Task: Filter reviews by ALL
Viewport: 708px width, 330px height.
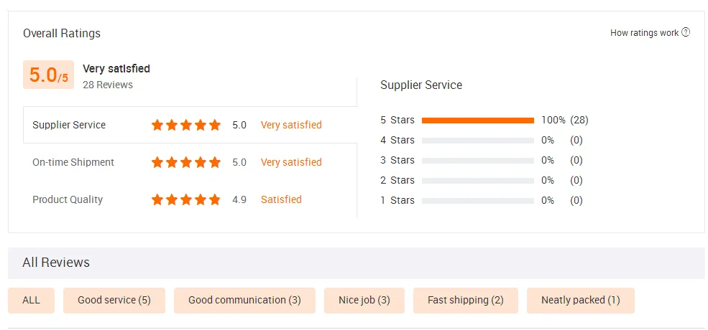Action: coord(32,300)
